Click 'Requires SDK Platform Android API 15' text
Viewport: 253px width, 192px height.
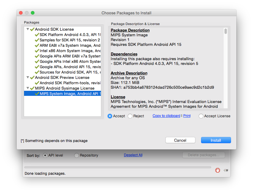click(146, 44)
